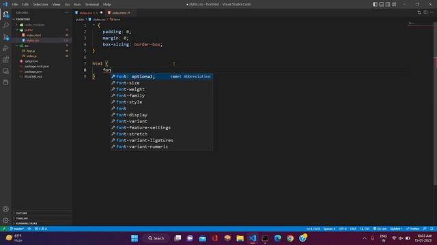This screenshot has width=437, height=245.
Task: Open the Remote Explorer view
Action: click(5, 71)
